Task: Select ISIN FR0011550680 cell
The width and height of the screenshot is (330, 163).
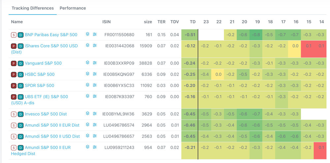Action: point(119,35)
